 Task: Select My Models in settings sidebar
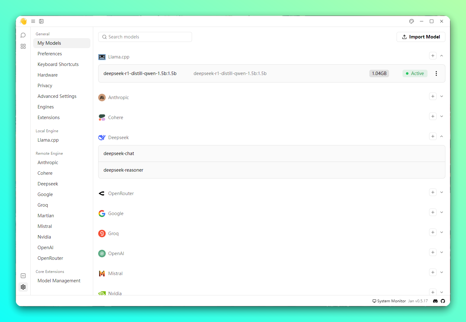(x=62, y=43)
